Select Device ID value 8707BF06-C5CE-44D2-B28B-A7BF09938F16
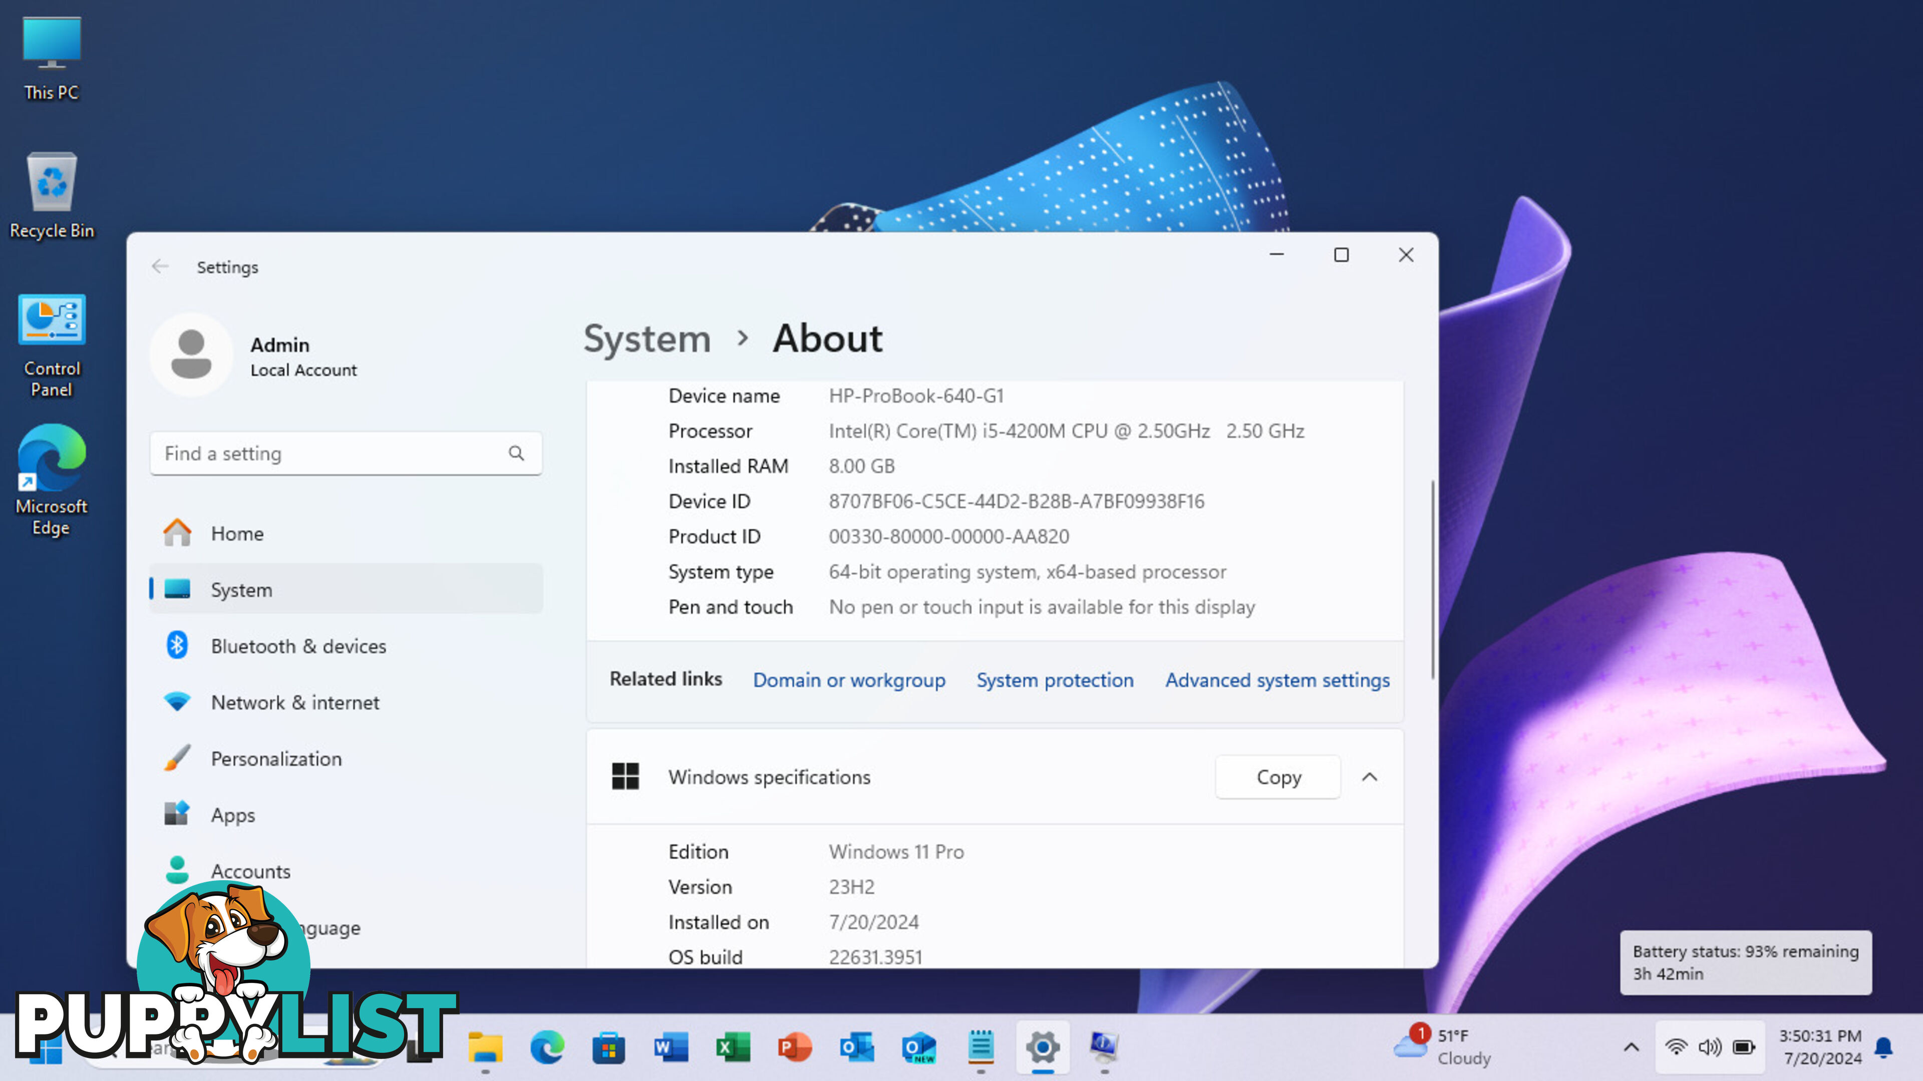 [1016, 501]
